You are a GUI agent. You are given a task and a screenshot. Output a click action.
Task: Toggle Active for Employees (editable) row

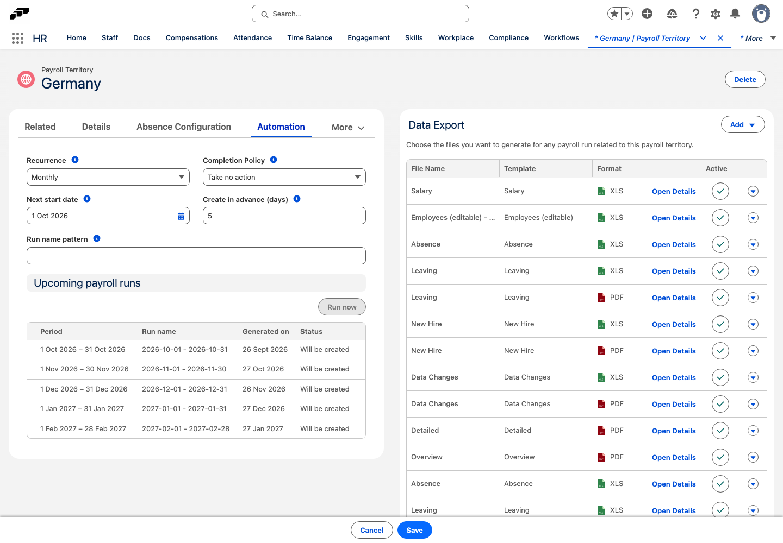tap(720, 218)
